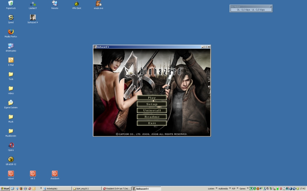This screenshot has width=307, height=191.
Task: Select the UltraEdit-32 desktop icon
Action: 11,162
